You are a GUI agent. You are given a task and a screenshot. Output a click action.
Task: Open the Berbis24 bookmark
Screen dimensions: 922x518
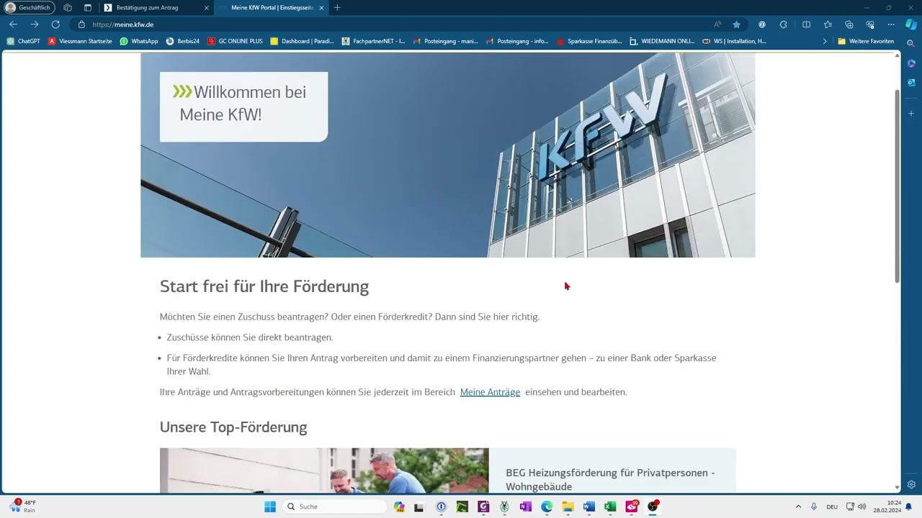tap(183, 41)
